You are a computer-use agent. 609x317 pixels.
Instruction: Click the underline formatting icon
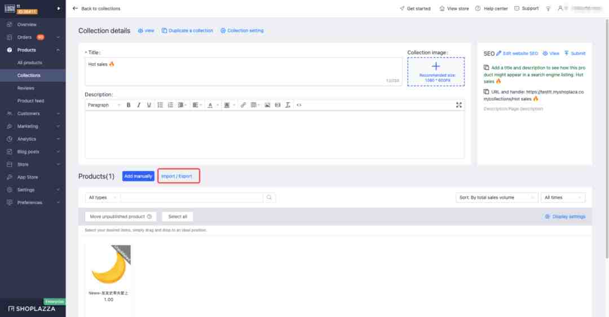coord(149,105)
